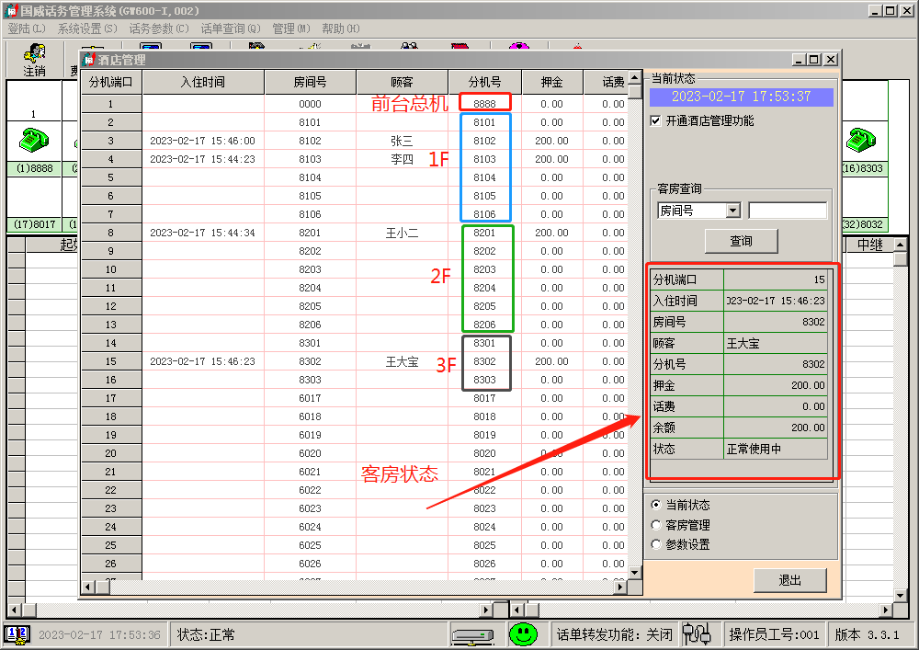Click the hotel icon on the 酒店管理 title bar
Viewport: 919px width, 650px height.
89,58
